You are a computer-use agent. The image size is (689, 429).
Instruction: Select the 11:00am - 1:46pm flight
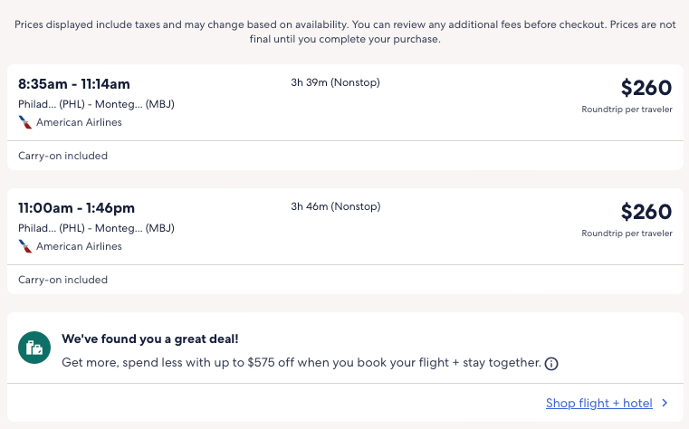[x=76, y=208]
